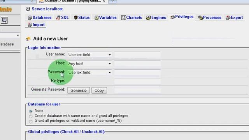
Task: Click the Processes tab icon
Action: 200,17
